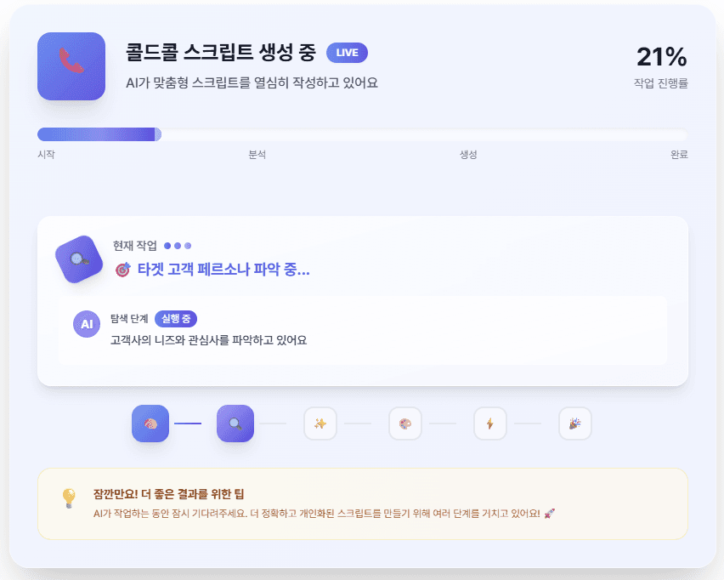Toggle the LIVE status badge
Viewport: 724px width, 580px height.
click(348, 52)
